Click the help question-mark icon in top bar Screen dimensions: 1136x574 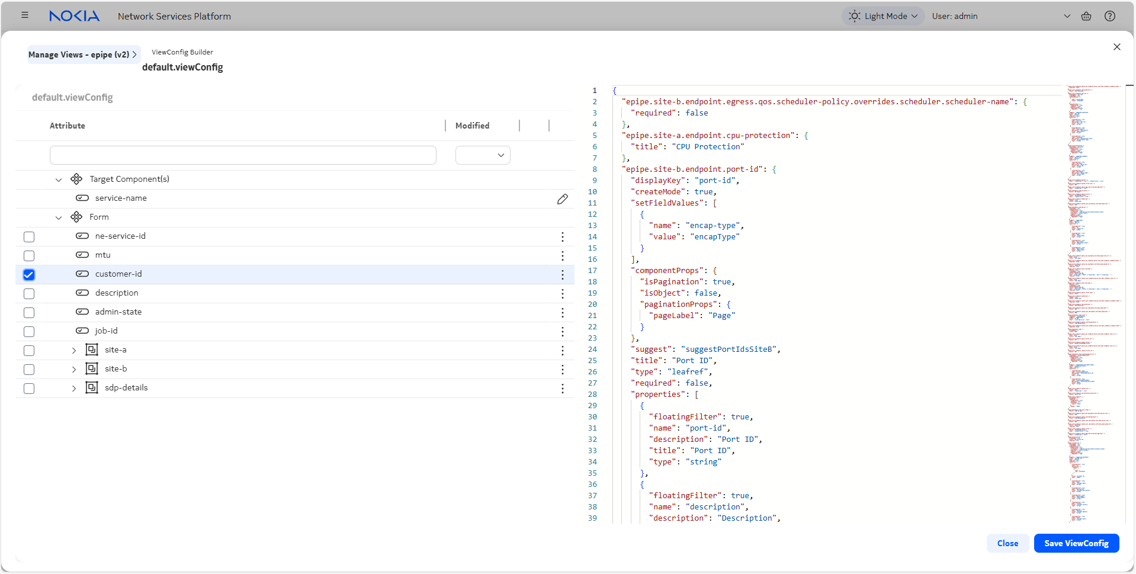coord(1109,16)
